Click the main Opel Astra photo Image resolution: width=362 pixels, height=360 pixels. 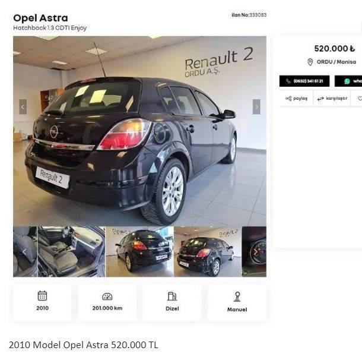(139, 131)
